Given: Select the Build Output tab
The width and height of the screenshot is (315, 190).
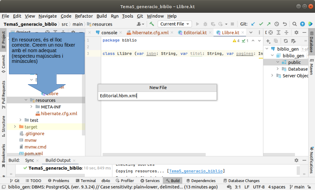Looking at the screenshot, I should [x=58, y=160].
